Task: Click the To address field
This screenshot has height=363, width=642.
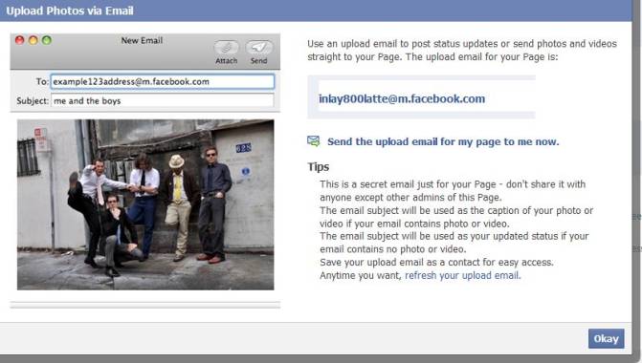Action: click(x=163, y=81)
